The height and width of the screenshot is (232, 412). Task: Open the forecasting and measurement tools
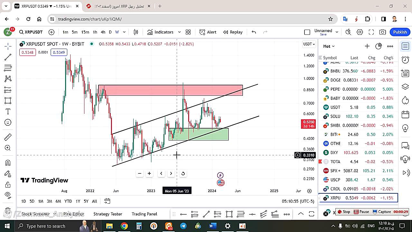pyautogui.click(x=8, y=90)
